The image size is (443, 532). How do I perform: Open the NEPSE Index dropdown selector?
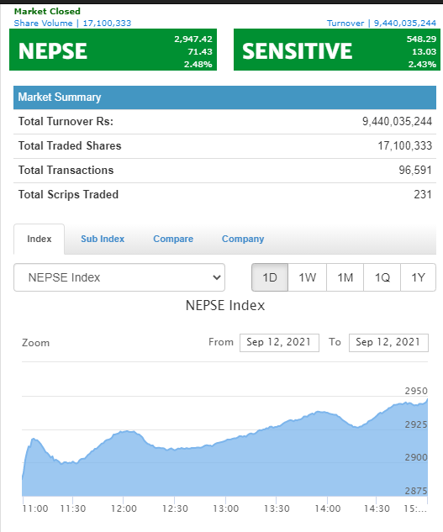119,277
